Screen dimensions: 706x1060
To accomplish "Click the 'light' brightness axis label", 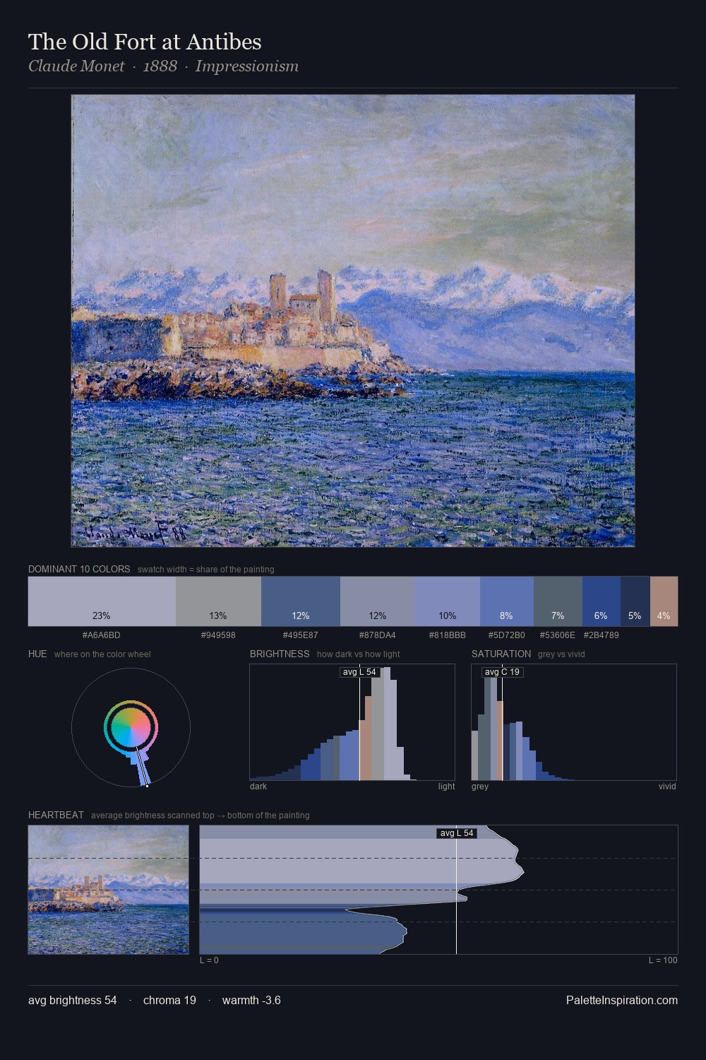I will coord(446,787).
